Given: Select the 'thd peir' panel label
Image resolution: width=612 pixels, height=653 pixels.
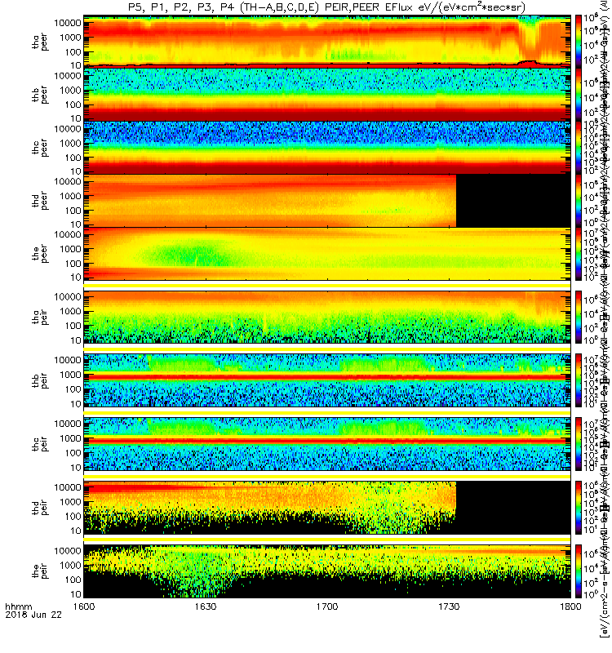Looking at the screenshot, I should click(40, 508).
